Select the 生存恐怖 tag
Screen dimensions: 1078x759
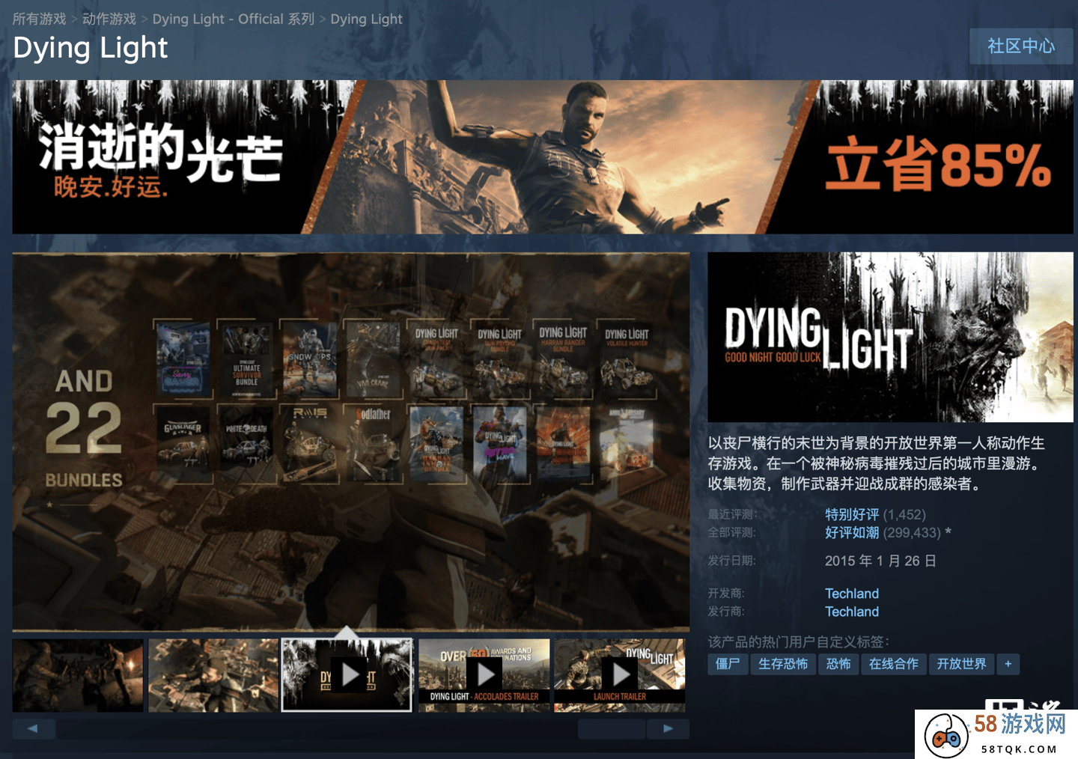point(783,664)
